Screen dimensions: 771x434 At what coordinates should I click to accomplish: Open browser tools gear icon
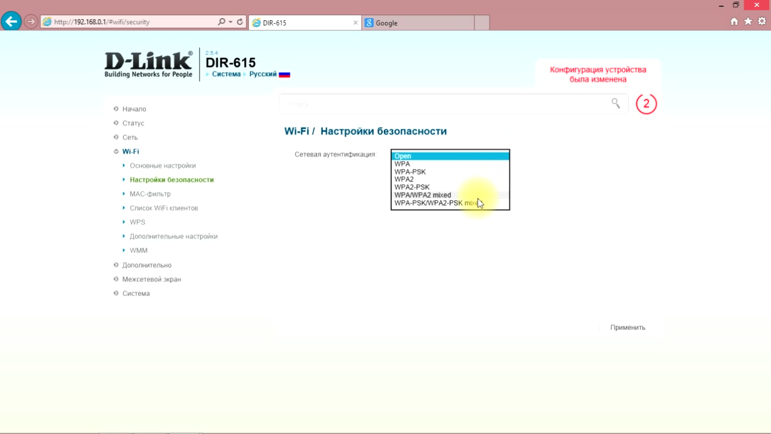pos(762,21)
